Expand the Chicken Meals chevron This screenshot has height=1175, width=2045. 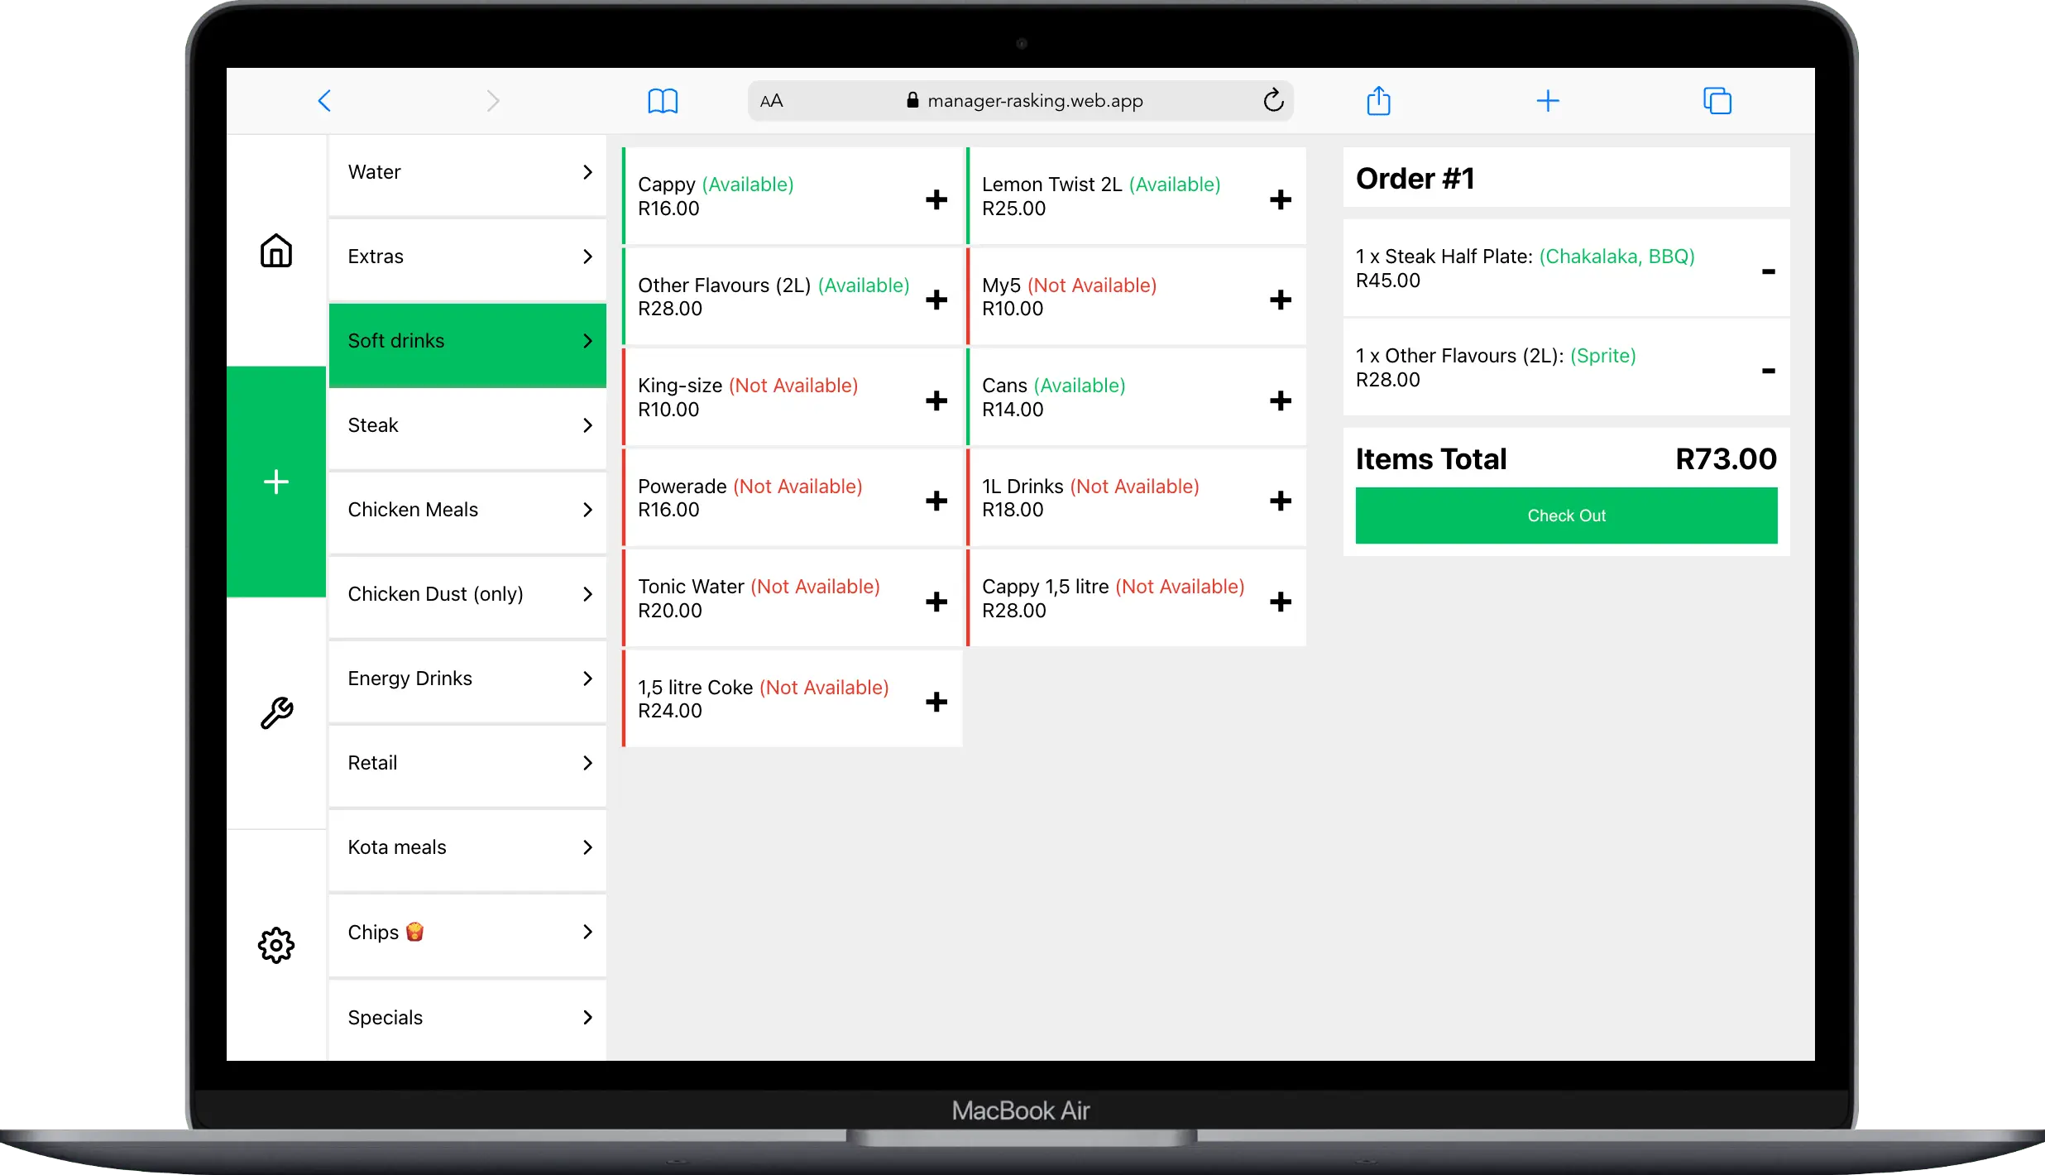[587, 510]
